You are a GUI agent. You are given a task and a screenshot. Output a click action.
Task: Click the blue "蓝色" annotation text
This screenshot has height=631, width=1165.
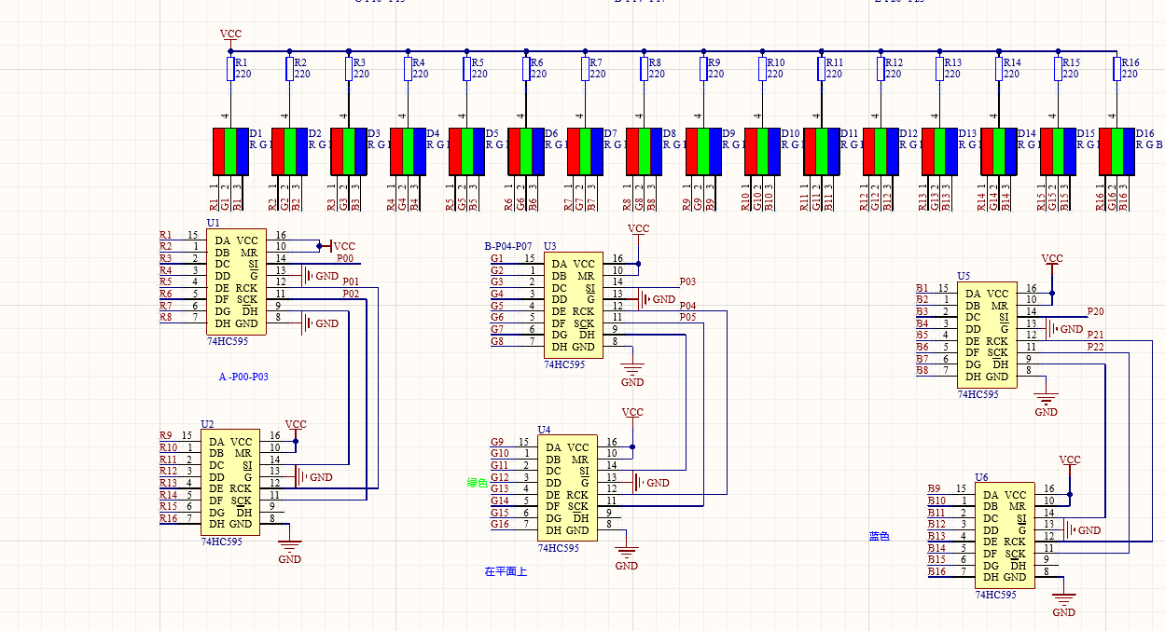(x=879, y=537)
